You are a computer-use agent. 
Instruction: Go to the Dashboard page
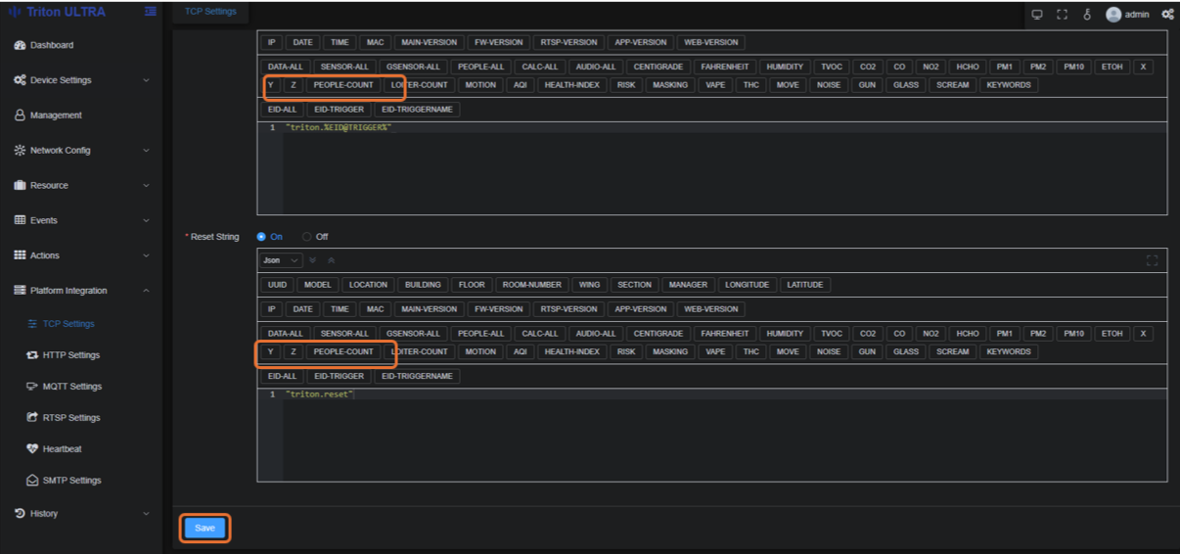[52, 45]
